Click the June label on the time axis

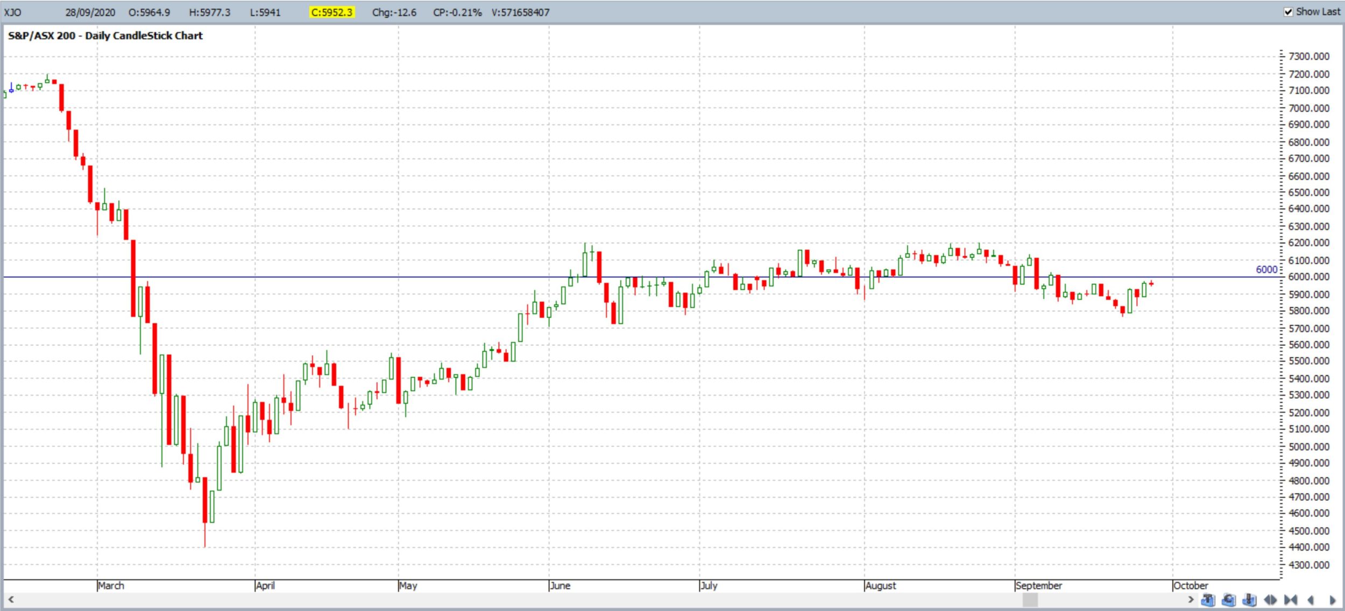[x=561, y=585]
